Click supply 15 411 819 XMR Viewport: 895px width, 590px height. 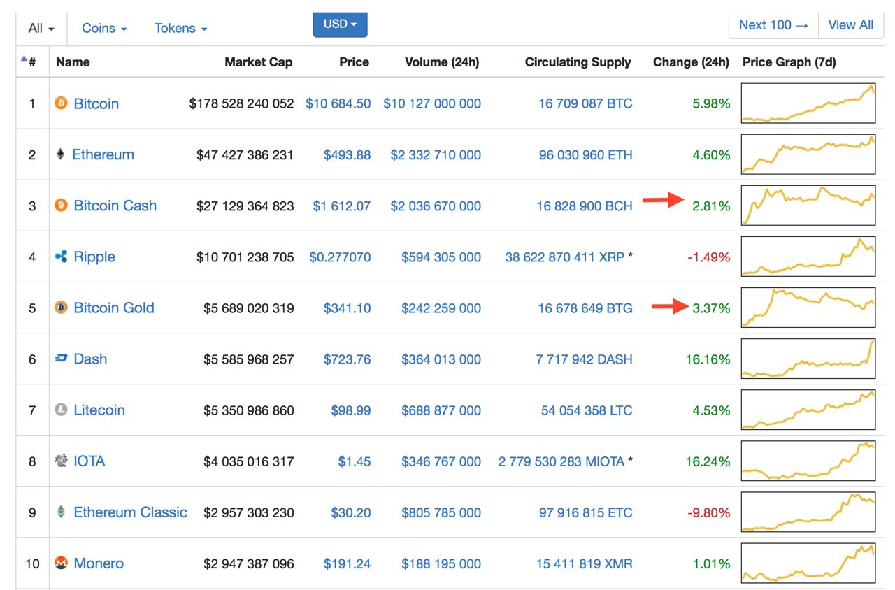pyautogui.click(x=585, y=563)
